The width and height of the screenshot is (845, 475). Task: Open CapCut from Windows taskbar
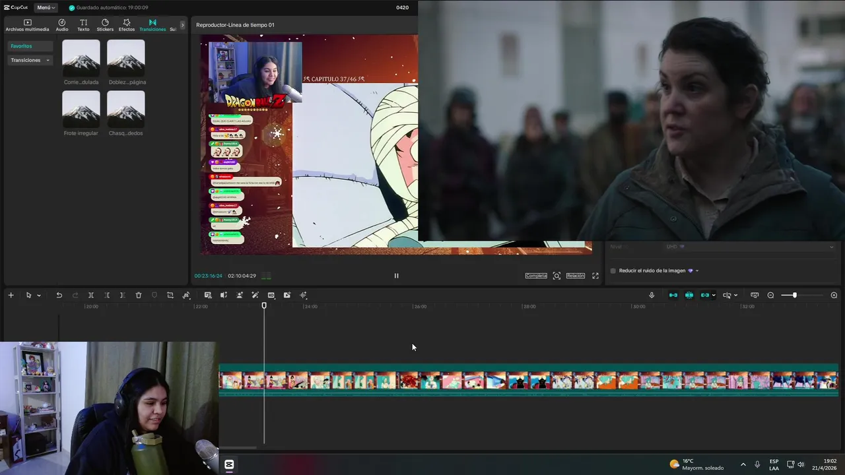point(229,464)
